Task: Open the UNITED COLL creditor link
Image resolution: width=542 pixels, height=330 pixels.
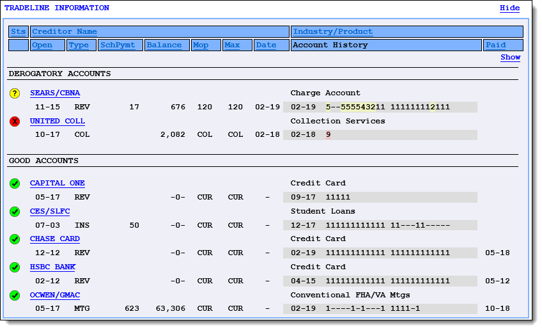Action: (58, 121)
